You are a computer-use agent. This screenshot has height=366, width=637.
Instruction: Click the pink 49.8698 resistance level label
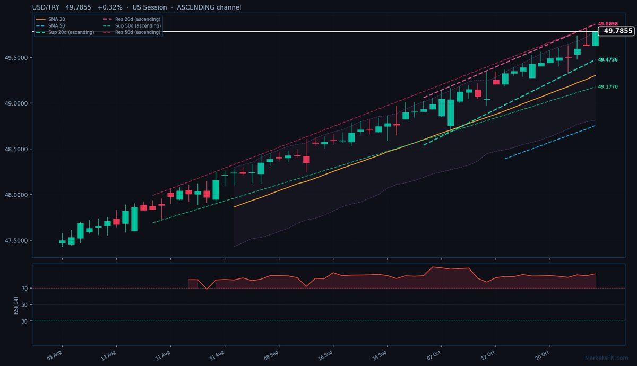coord(608,24)
